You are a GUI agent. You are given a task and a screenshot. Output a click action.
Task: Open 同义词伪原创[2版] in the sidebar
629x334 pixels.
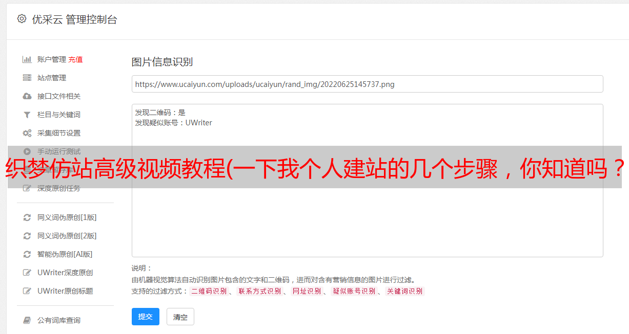click(67, 236)
